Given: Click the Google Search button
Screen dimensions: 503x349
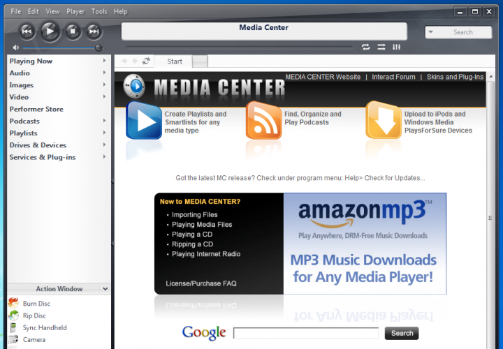Looking at the screenshot, I should click(402, 333).
